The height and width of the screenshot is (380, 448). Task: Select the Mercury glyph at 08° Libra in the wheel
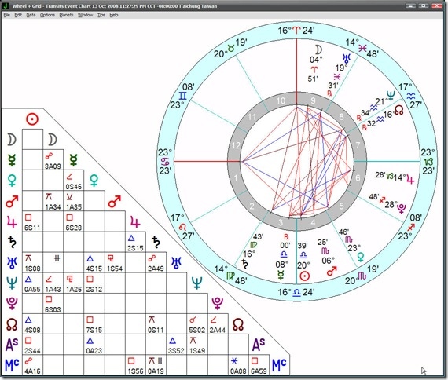(281, 275)
